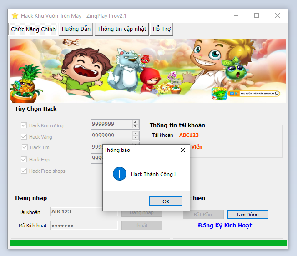Viewport: 298px width, 256px height.
Task: Click the blue information icon in dialog
Action: click(x=120, y=174)
